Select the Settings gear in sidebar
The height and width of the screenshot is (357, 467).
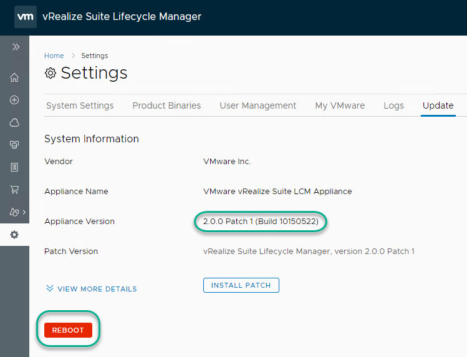click(x=14, y=235)
